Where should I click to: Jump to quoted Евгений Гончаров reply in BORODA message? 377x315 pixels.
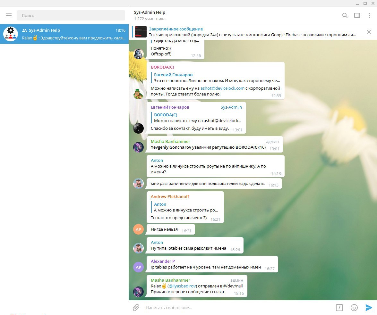(x=216, y=78)
